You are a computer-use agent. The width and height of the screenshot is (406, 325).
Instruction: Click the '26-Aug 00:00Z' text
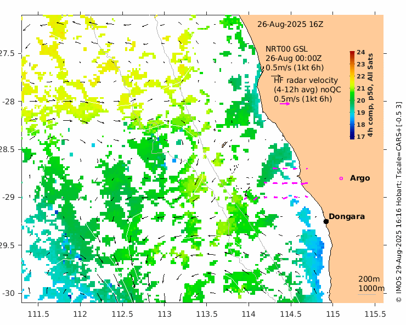click(294, 58)
